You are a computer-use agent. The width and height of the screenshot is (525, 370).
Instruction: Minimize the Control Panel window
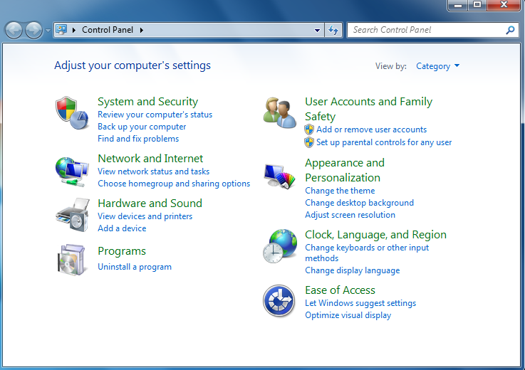[458, 5]
